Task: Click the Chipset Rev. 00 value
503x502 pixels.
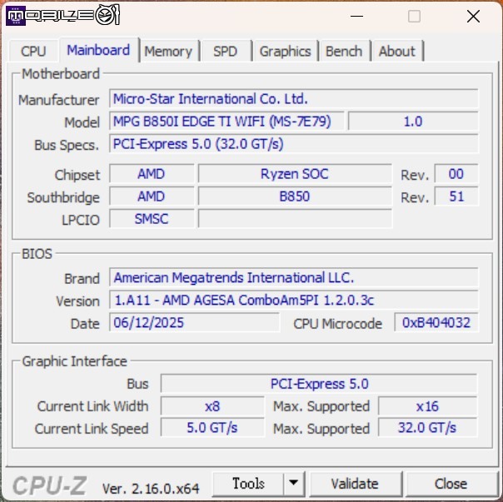Action: click(456, 174)
